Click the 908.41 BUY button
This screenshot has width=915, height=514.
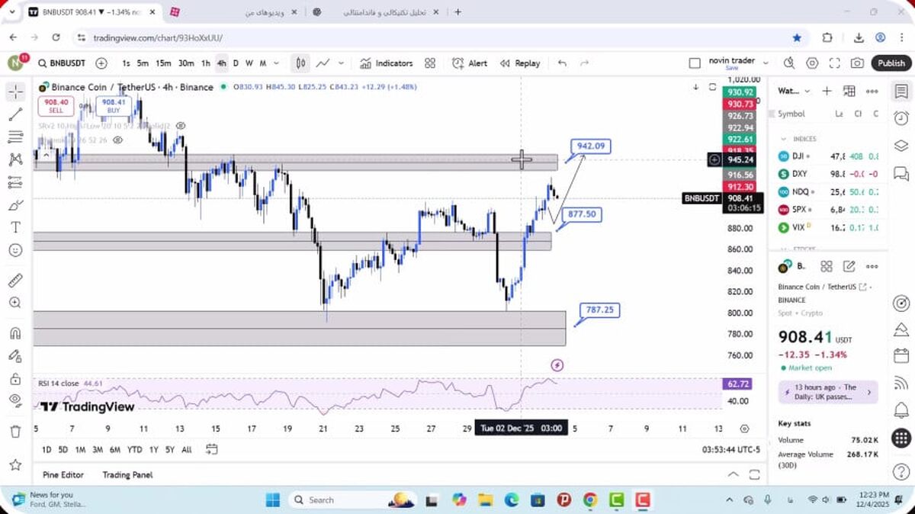tap(113, 106)
